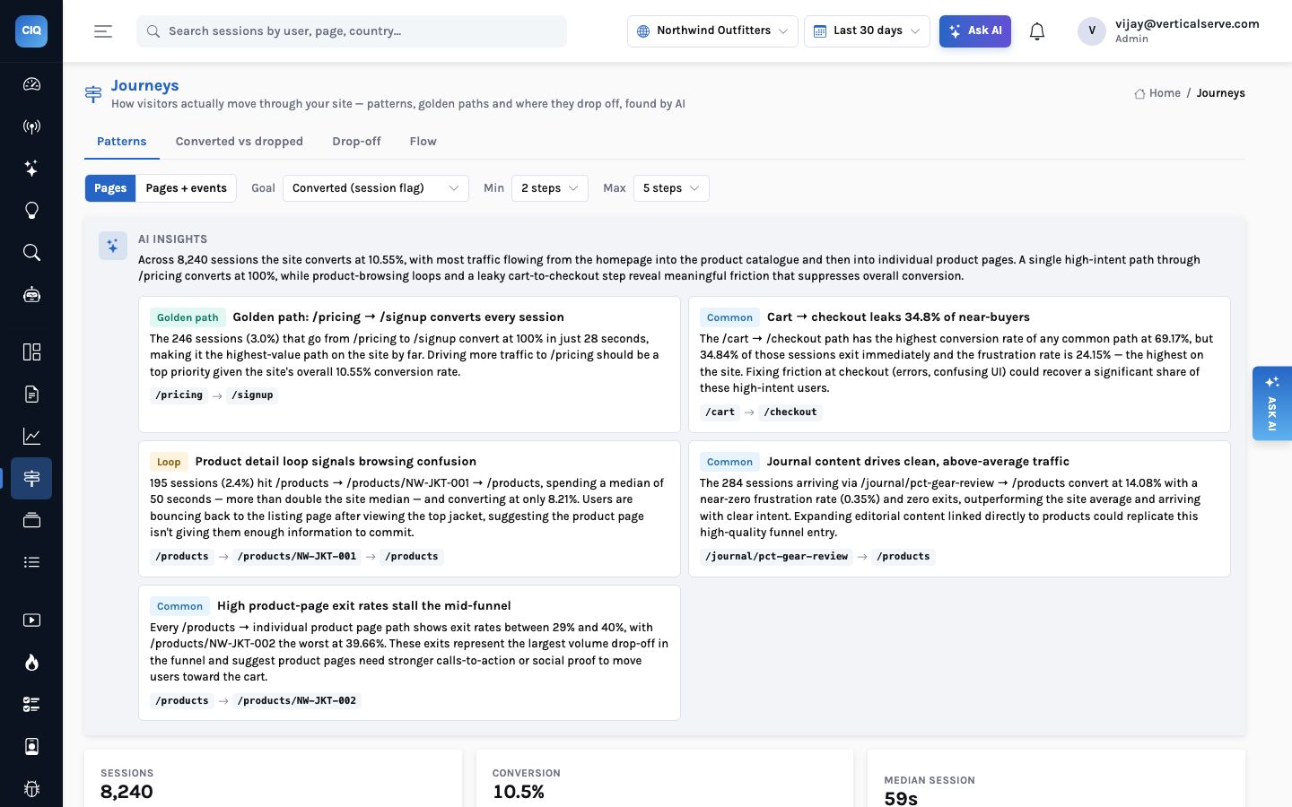Click the Journeys signpost icon beside the title

pyautogui.click(x=93, y=93)
